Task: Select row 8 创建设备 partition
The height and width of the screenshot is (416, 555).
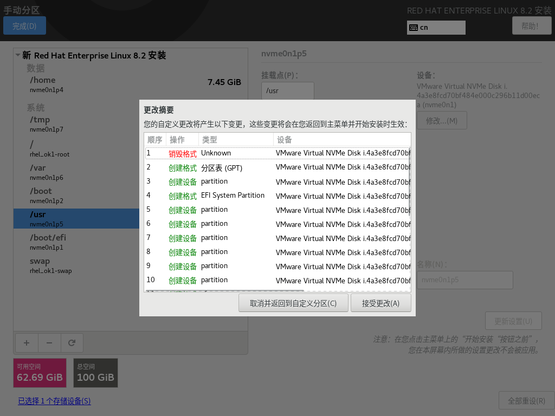Action: click(277, 252)
